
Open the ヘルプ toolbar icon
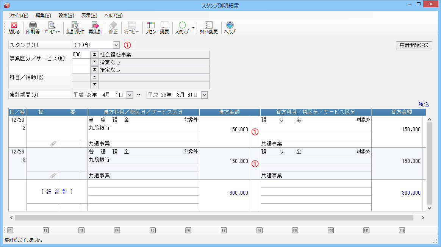click(x=230, y=28)
